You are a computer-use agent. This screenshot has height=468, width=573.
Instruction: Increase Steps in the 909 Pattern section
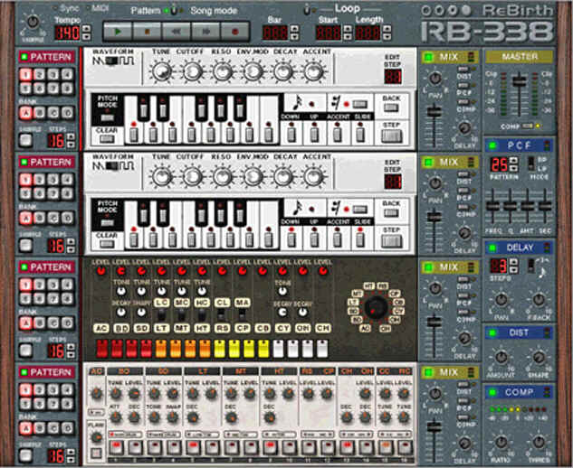click(71, 452)
